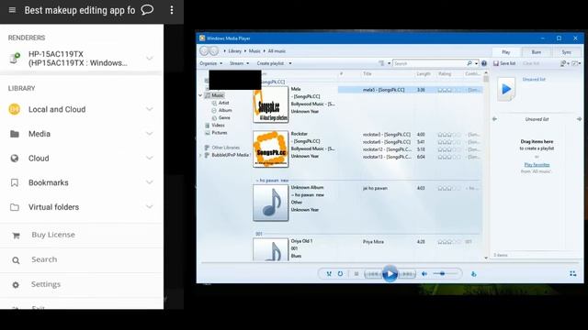
Task: Click the Save list disk icon
Action: click(496, 63)
